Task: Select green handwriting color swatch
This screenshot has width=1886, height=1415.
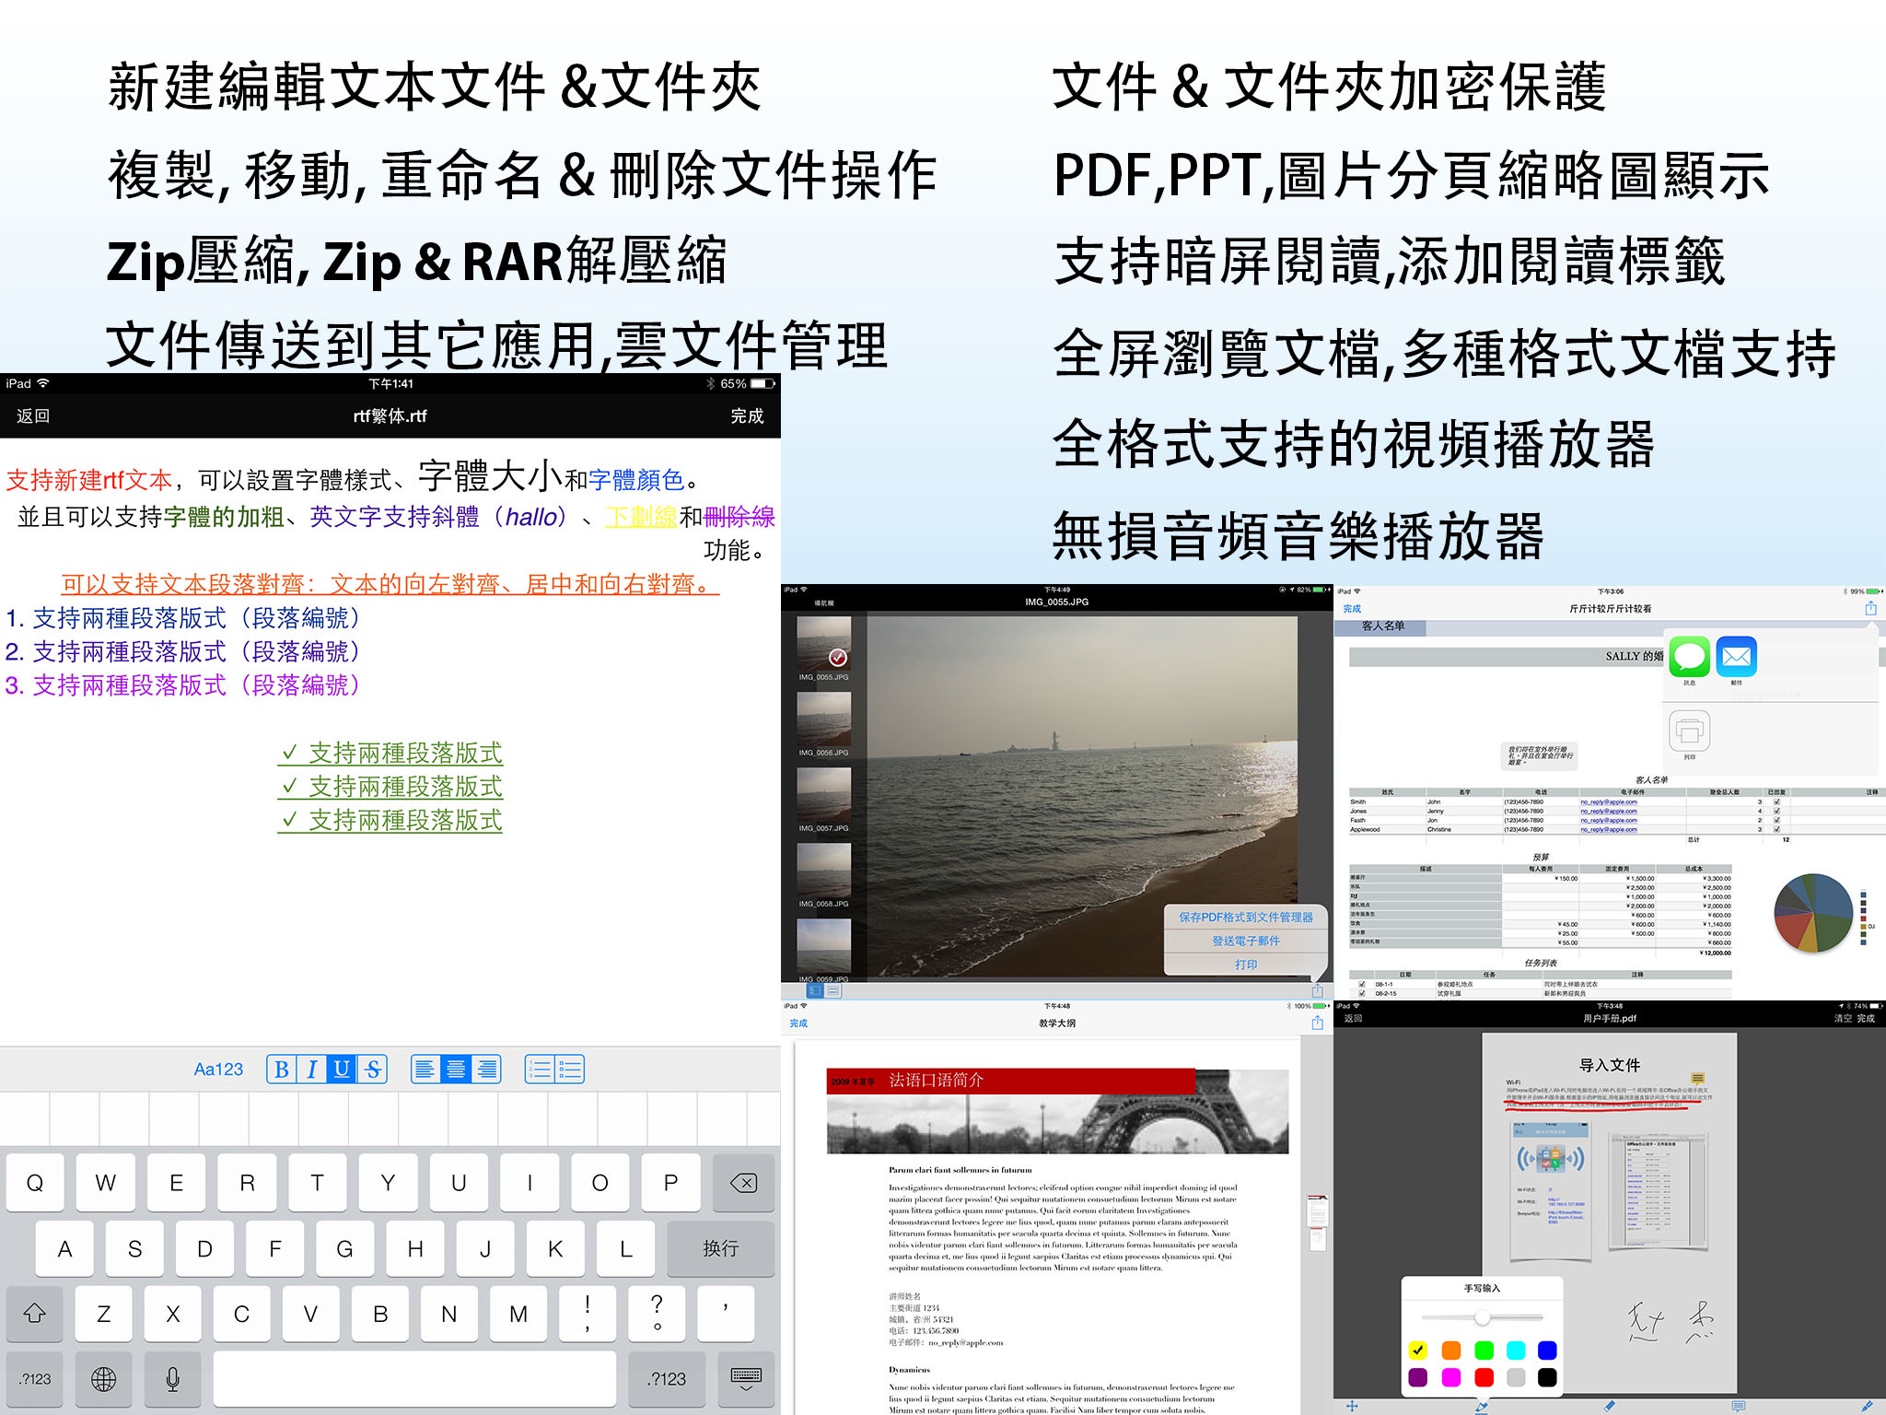Action: tap(1484, 1351)
